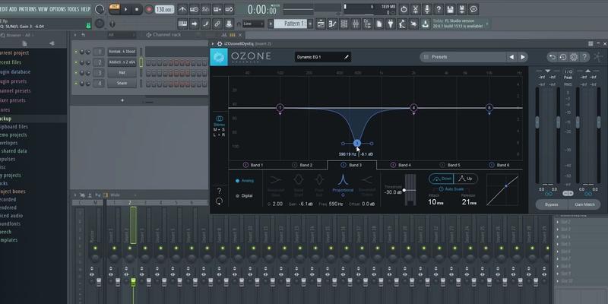Open the playlist view icon
Image resolution: width=608 pixels, height=304 pixels.
tap(321, 24)
